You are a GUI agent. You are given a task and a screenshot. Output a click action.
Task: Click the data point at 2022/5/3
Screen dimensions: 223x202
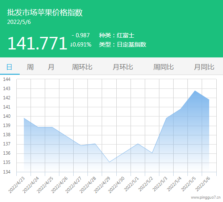tap(167, 118)
